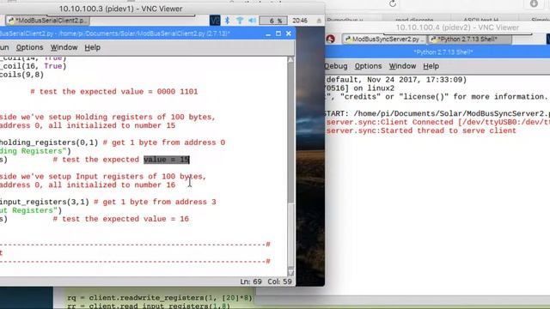Click 'rq = client.readwrite_registers' line in background page
This screenshot has width=550, height=309.
click(x=160, y=298)
